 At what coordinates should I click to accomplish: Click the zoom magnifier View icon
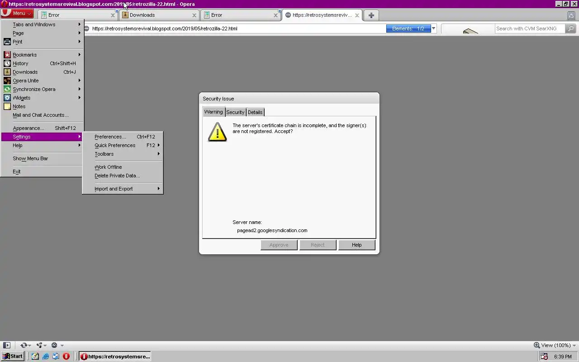pos(536,345)
